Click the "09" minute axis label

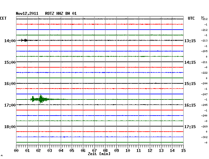116,150
